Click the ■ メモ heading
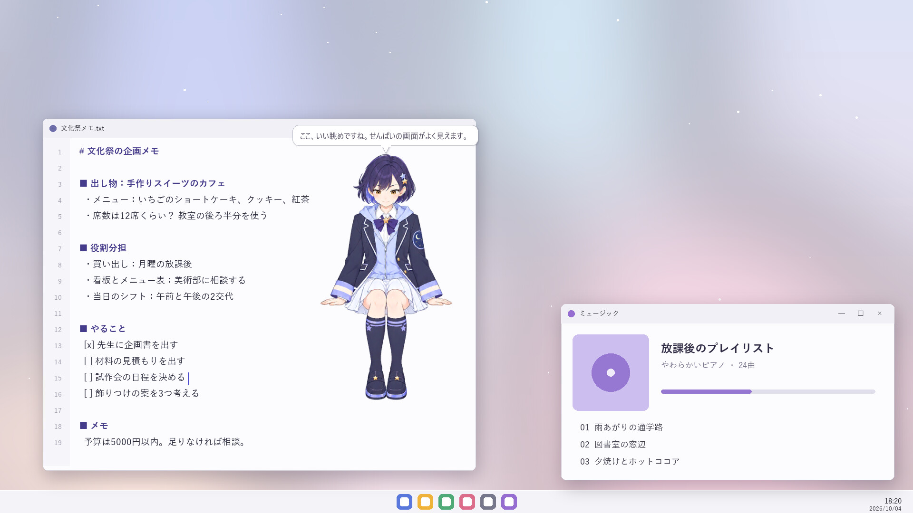The image size is (913, 513). click(94, 426)
